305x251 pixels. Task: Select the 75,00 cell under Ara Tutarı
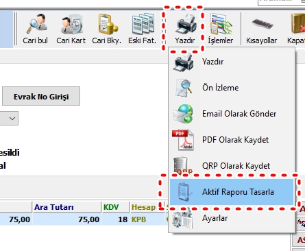[x=67, y=219]
